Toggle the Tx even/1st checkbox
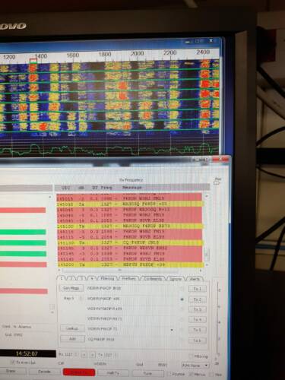 tap(12, 363)
